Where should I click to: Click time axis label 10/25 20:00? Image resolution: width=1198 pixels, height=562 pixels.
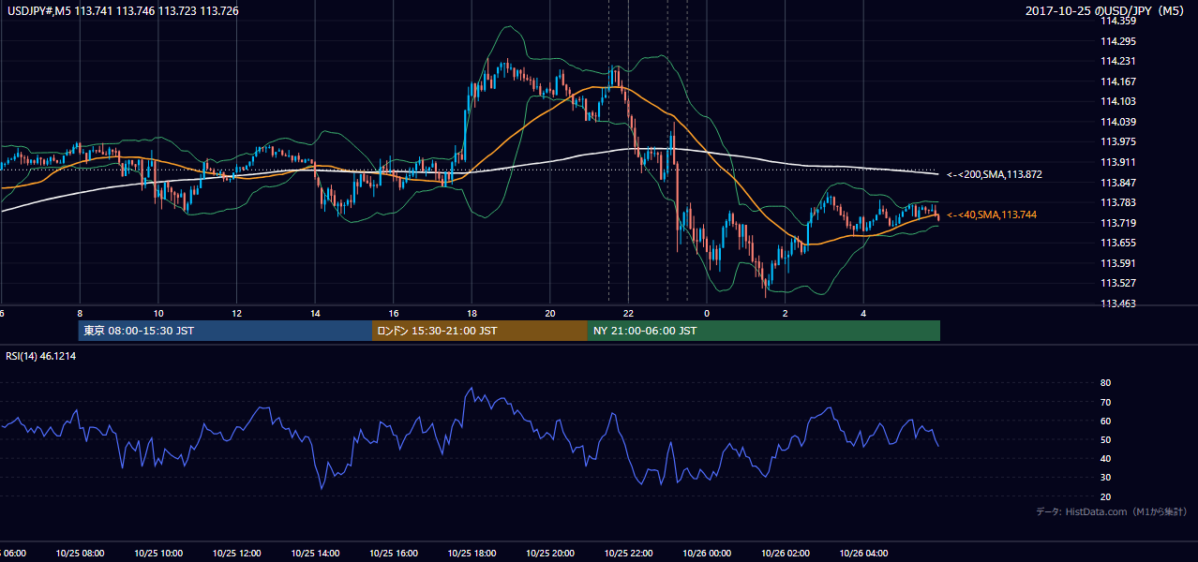point(550,553)
